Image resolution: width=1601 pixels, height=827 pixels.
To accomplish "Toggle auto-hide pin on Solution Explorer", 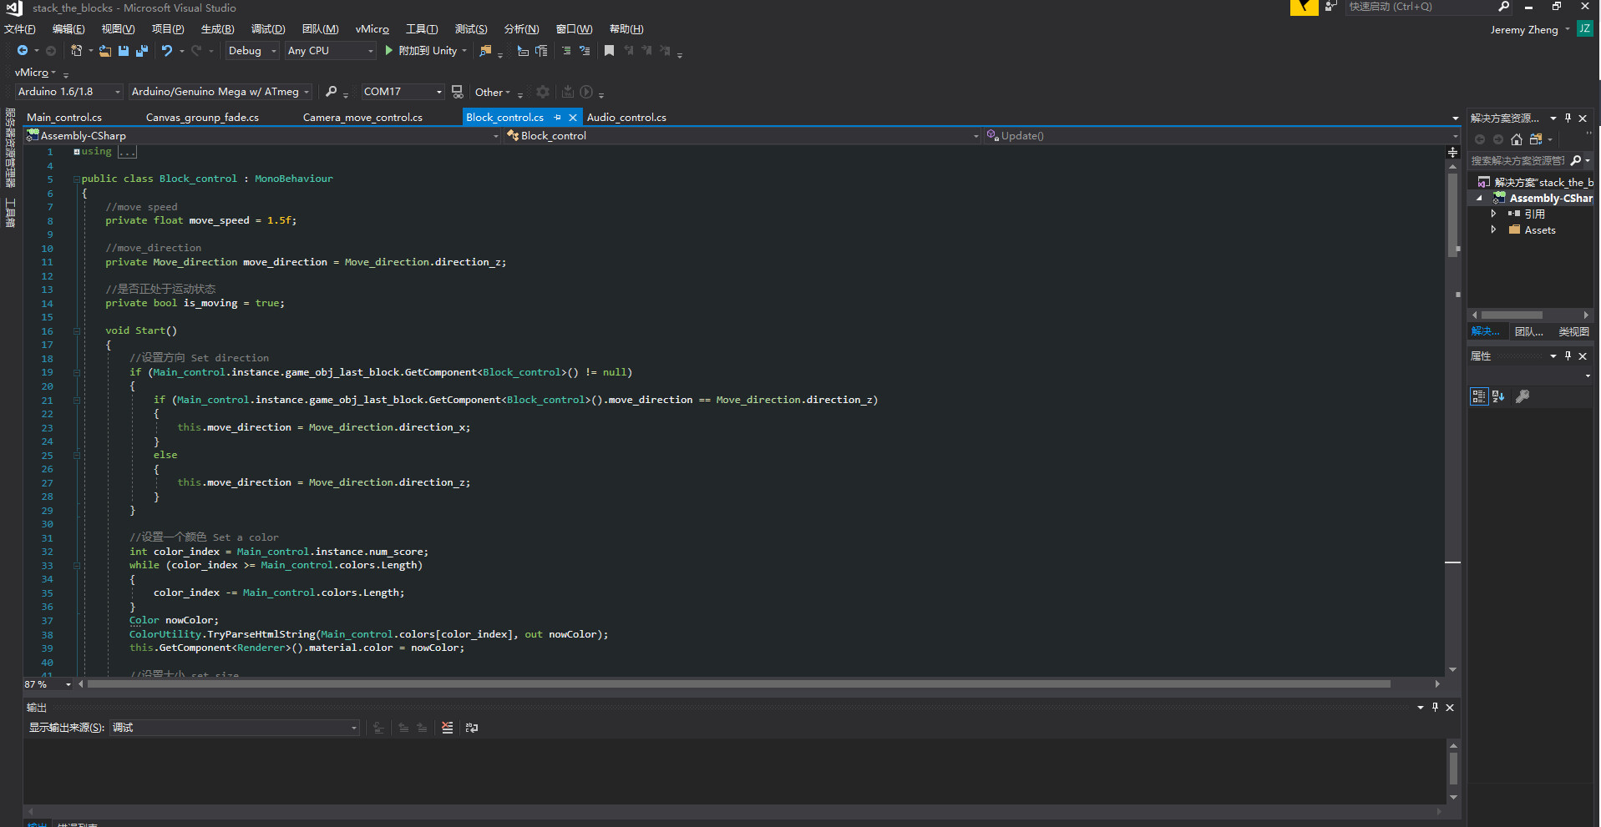I will click(1568, 118).
